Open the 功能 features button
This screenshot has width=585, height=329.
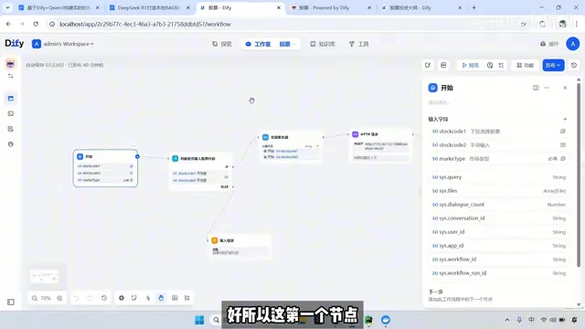(x=525, y=65)
